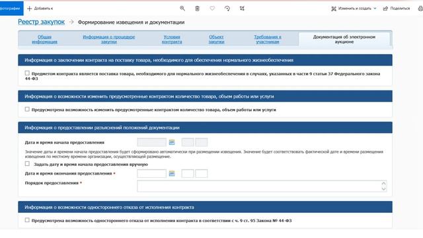The width and height of the screenshot is (423, 238).
Task: Click hours field for начала предоставления
Action: coord(188,142)
